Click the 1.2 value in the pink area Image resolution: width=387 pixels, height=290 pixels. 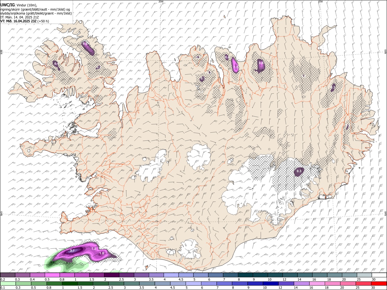tap(94, 249)
